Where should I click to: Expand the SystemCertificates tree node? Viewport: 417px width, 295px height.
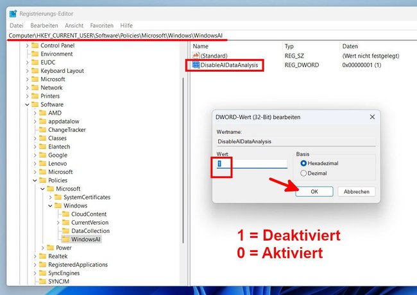tap(50, 197)
